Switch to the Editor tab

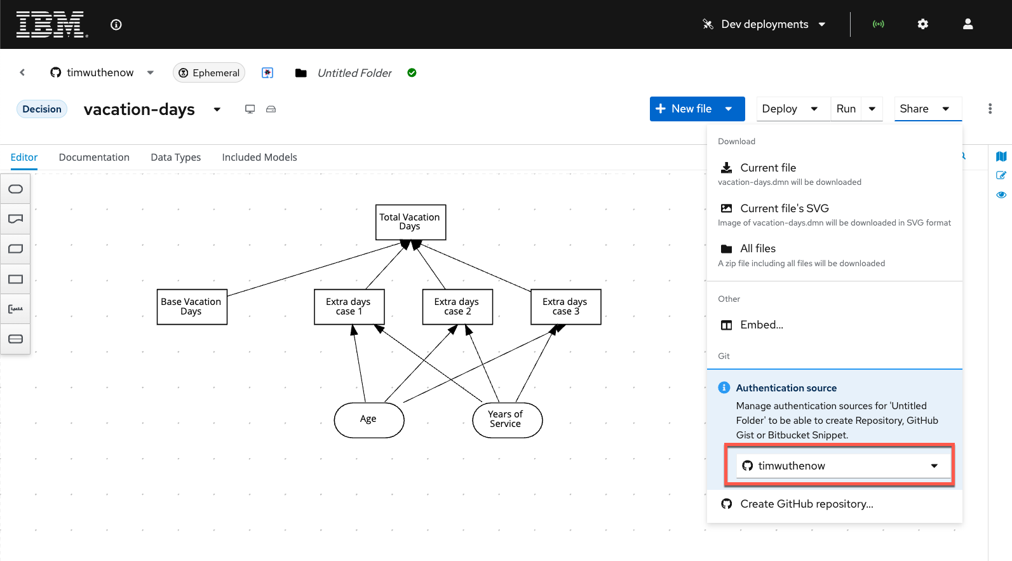[x=24, y=157]
